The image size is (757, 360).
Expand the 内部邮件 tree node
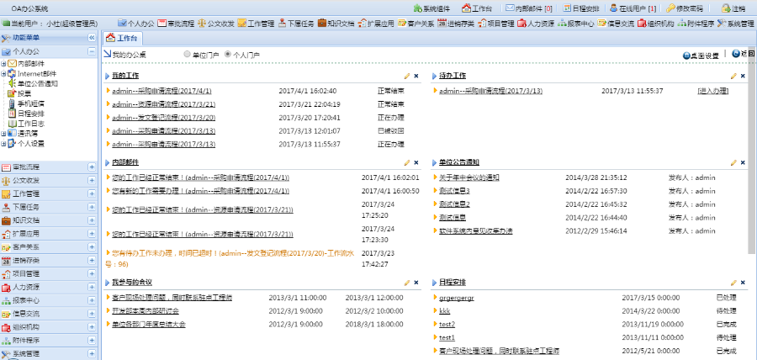(x=3, y=63)
